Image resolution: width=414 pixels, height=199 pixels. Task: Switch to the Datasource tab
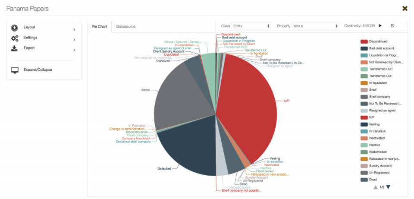click(x=125, y=26)
